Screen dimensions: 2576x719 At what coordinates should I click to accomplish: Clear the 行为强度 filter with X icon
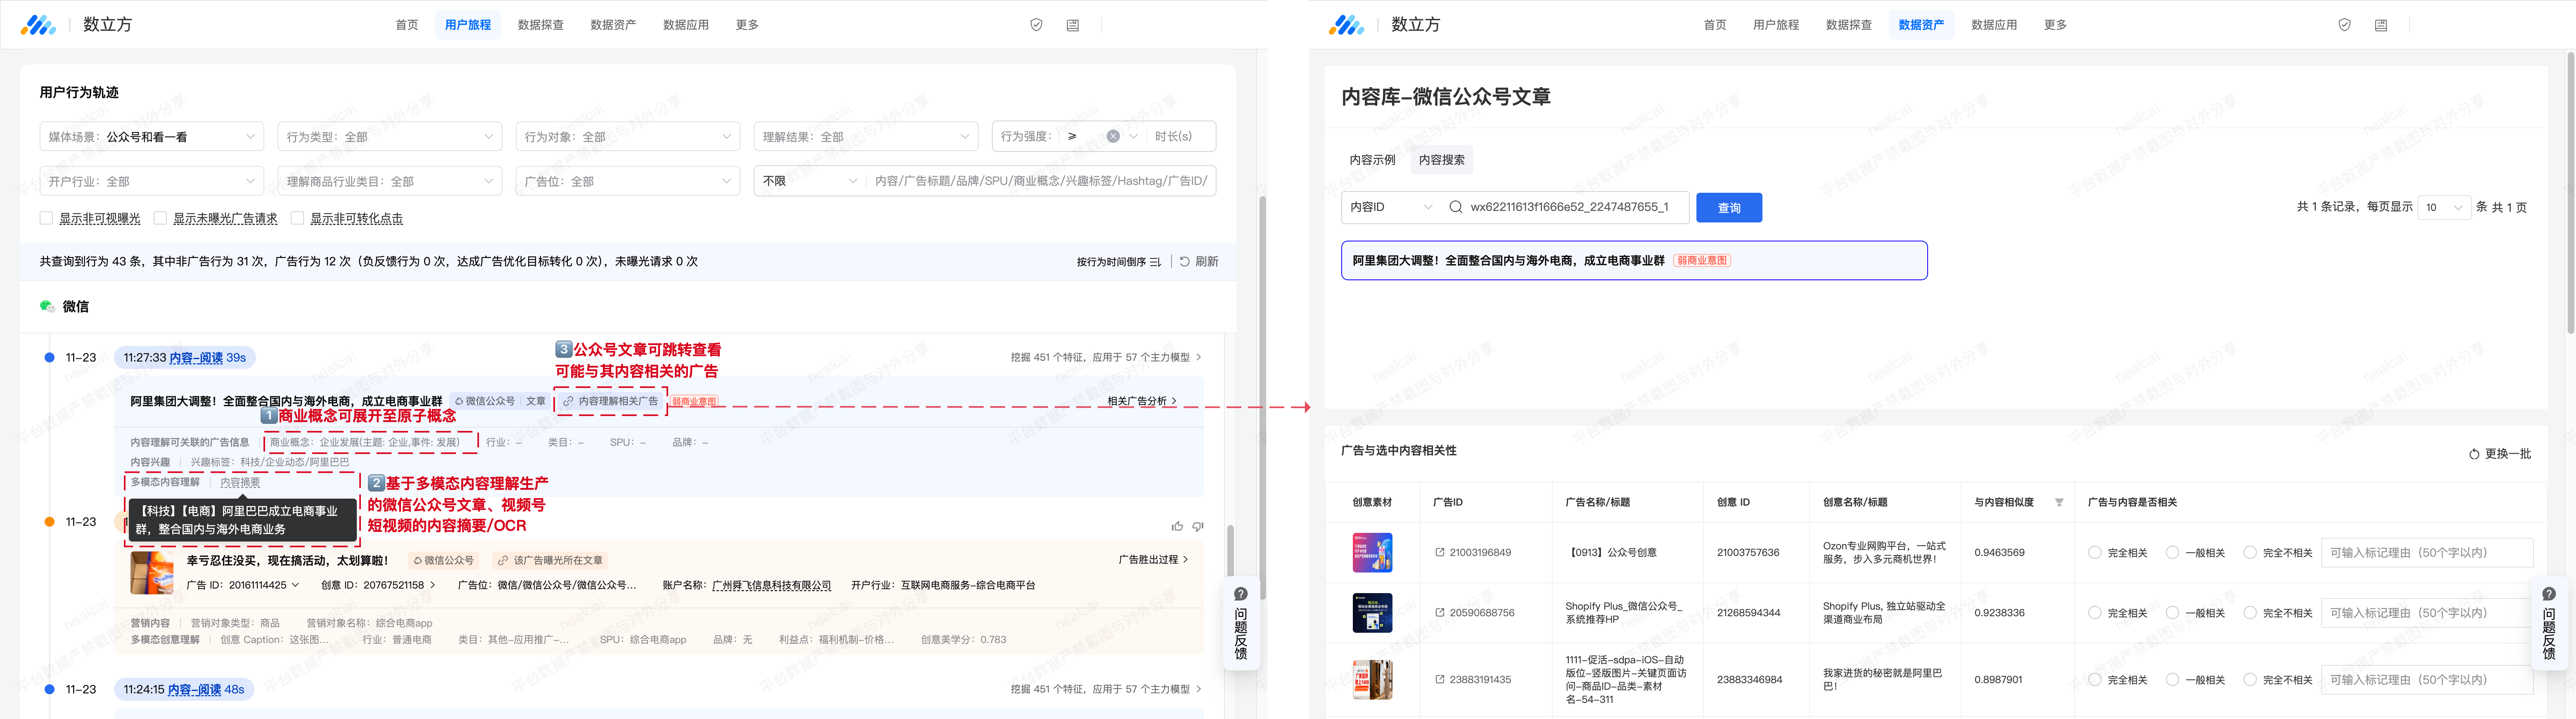tap(1113, 137)
